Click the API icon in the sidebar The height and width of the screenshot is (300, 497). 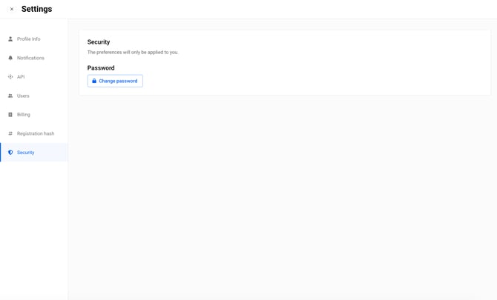click(x=10, y=77)
